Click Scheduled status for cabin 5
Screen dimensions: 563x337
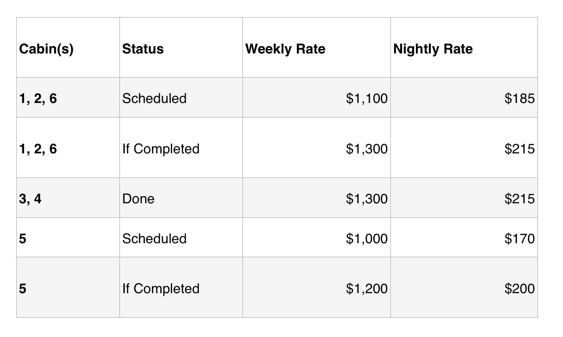[x=181, y=238]
